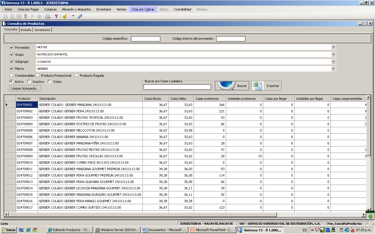Screen dimensions: 375x234
Task: Enable the Producto Promocional checkbox
Action: [37, 75]
